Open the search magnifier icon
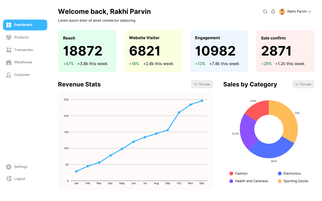Viewport: 322px width, 201px height. (265, 12)
